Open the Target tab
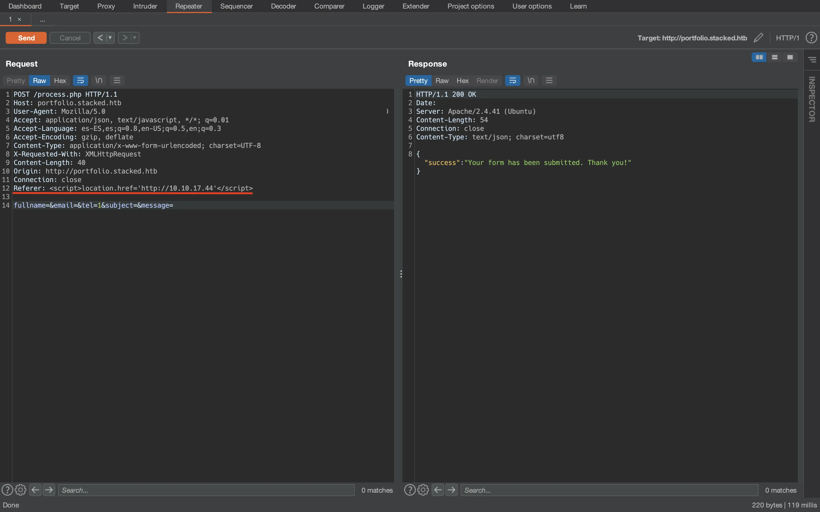 [69, 6]
